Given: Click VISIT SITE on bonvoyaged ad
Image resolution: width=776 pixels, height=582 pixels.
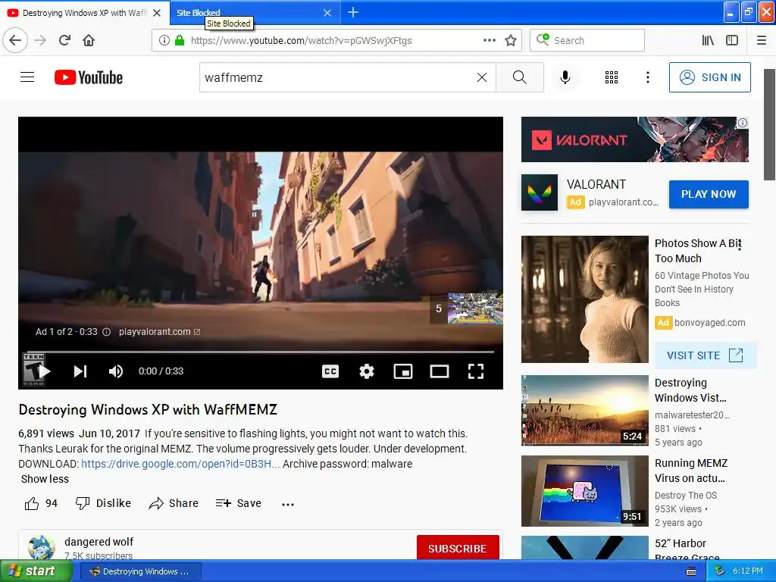Looking at the screenshot, I should click(706, 355).
